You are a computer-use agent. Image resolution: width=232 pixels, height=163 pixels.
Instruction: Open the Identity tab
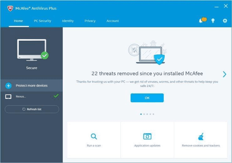[x=68, y=21]
